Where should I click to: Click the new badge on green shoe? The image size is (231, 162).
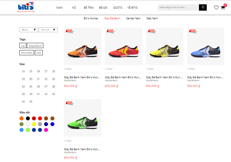(70, 103)
